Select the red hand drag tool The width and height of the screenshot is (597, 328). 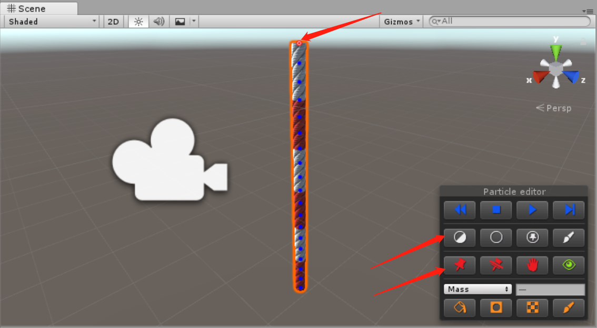532,265
